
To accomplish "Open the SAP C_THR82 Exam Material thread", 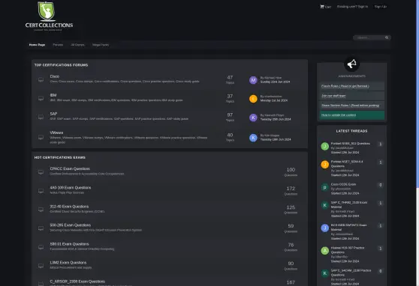I will click(349, 204).
